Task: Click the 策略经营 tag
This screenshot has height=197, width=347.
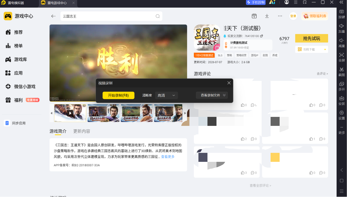Action: [241, 56]
